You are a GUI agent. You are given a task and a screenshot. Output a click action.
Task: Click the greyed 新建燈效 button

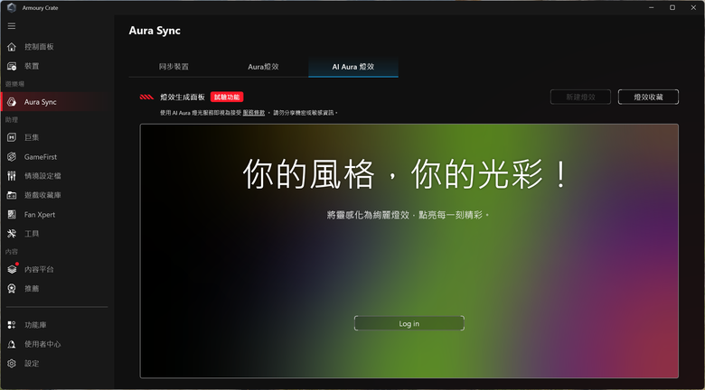click(580, 97)
